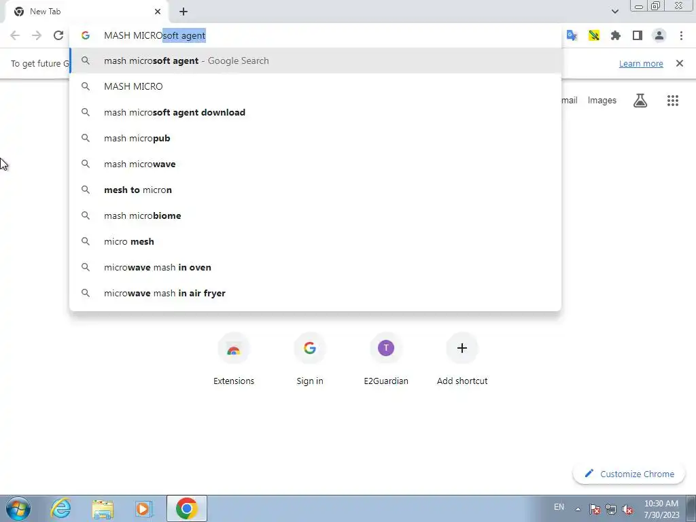Toggle the side panel icon

coord(638,35)
